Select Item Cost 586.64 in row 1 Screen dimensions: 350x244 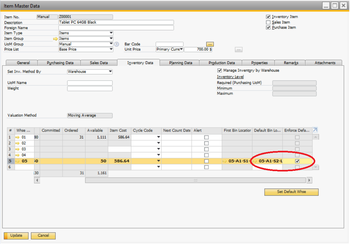click(x=120, y=137)
